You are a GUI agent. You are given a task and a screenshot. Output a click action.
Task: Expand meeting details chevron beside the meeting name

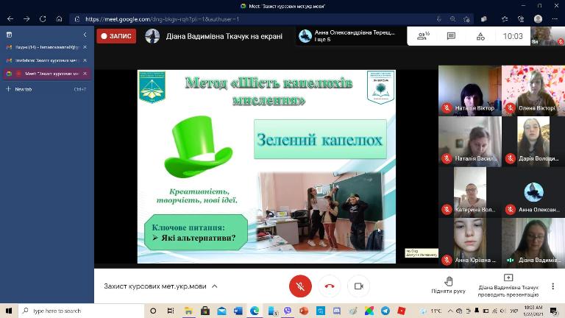(x=215, y=286)
